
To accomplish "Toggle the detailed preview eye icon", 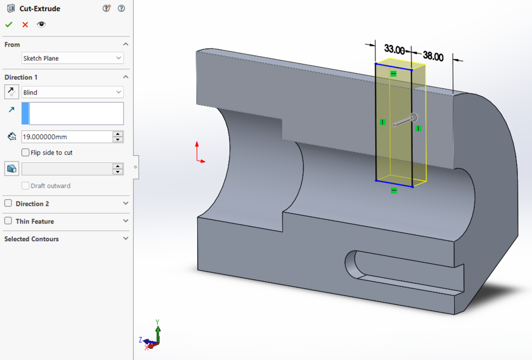I will coord(41,25).
